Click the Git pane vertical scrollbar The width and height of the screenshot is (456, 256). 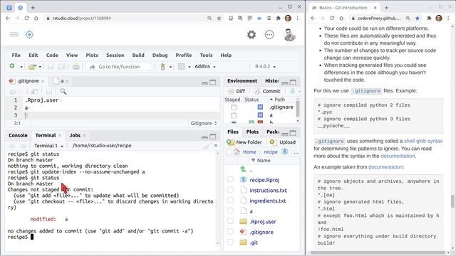tap(297, 110)
